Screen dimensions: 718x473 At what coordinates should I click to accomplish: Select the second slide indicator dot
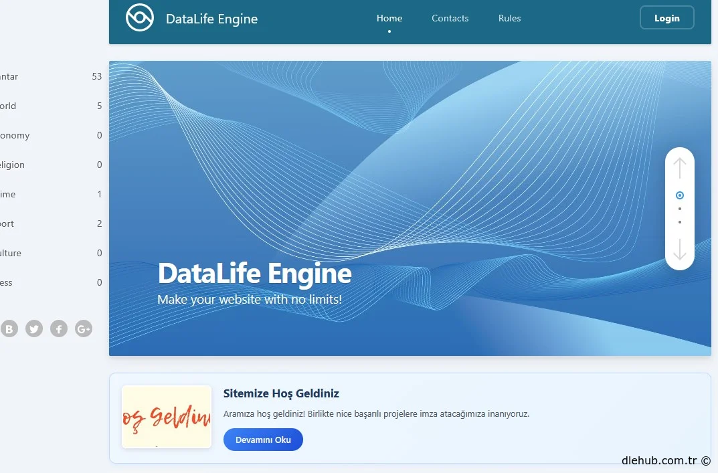(680, 209)
